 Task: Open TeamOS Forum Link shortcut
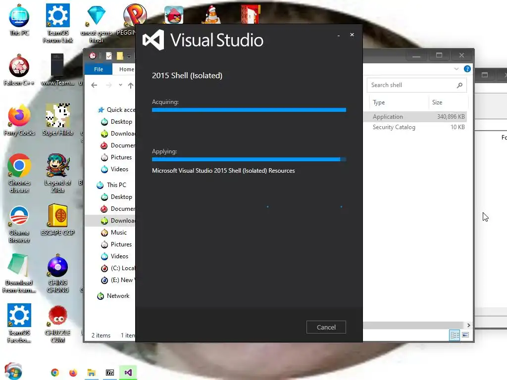click(x=58, y=23)
